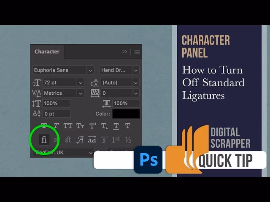This screenshot has height=202, width=270.
Task: Open the Character panel hamburger menu
Action: [137, 52]
